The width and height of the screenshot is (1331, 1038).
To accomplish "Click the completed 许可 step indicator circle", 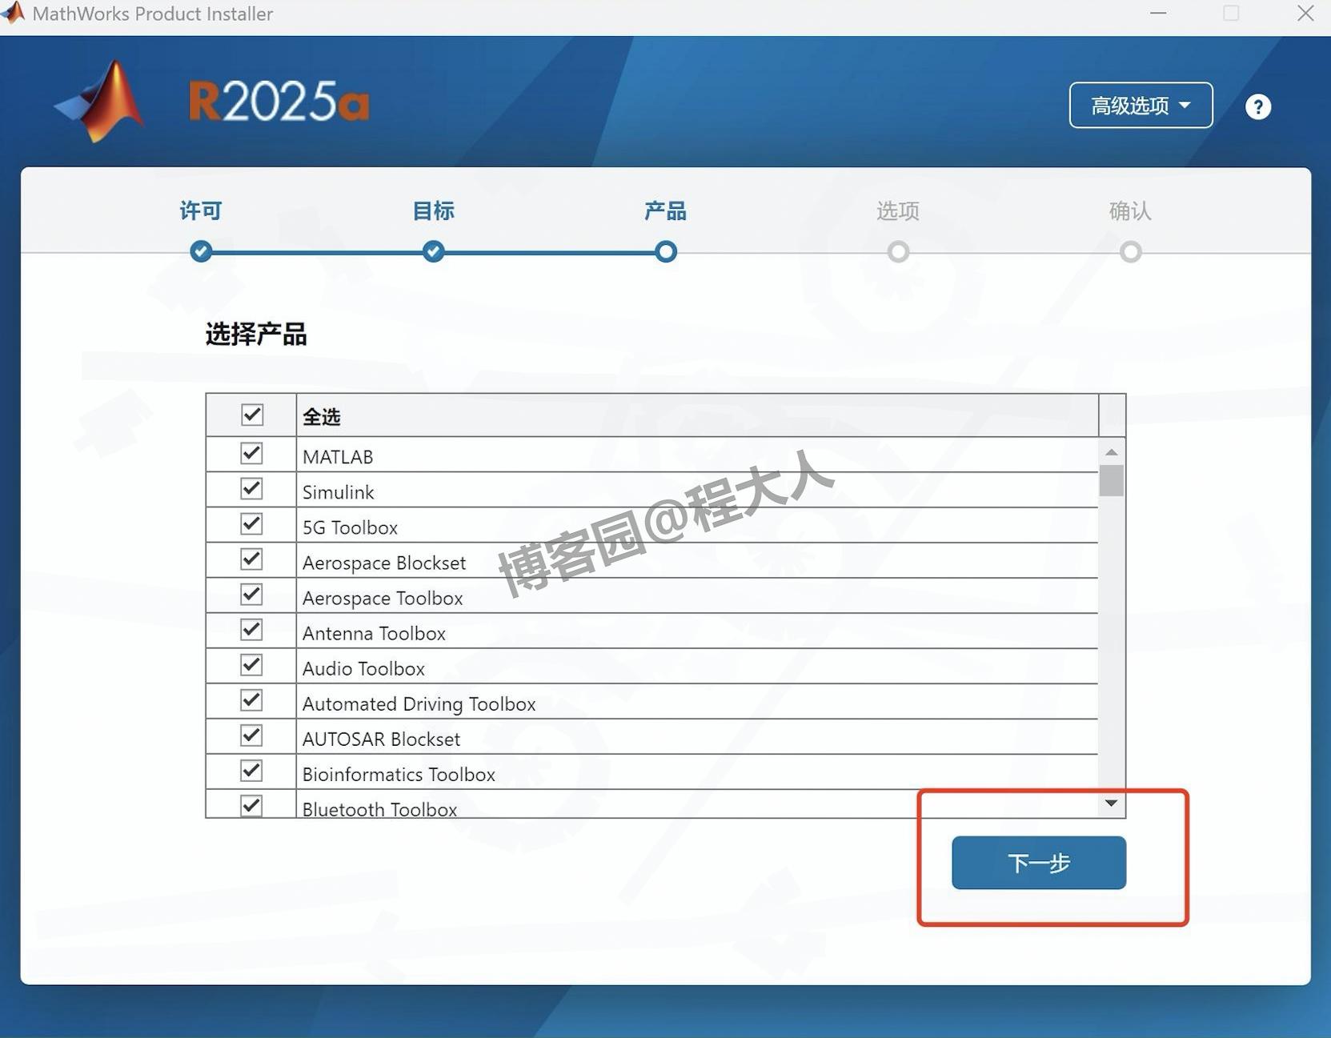I will 201,251.
